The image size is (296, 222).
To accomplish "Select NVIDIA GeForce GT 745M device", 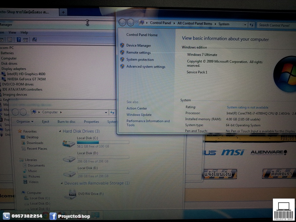I will [x=26, y=79].
